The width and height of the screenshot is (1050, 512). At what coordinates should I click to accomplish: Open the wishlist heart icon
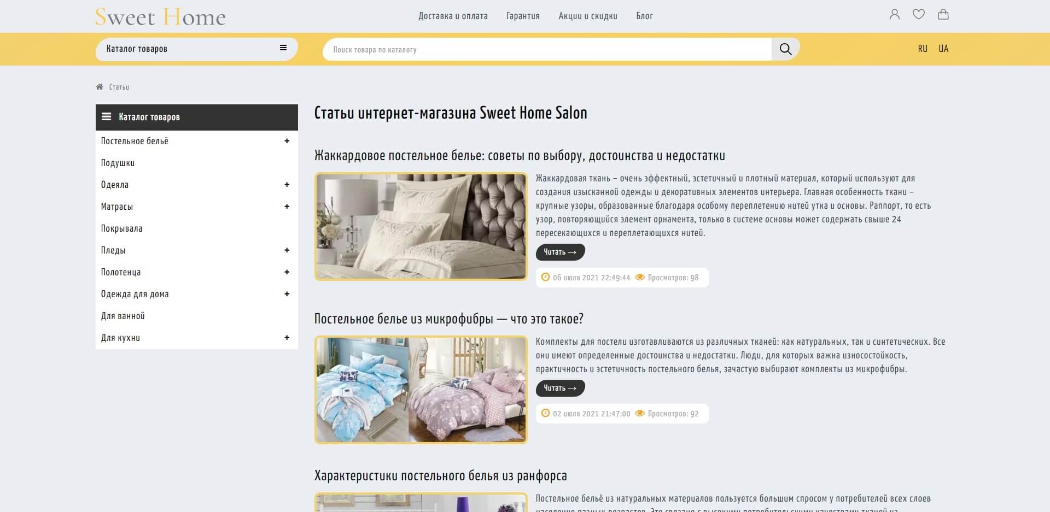click(919, 15)
